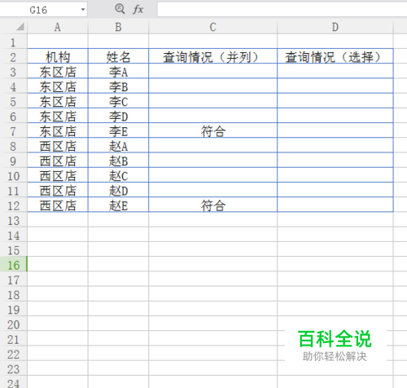Click the header cell 查询情况（并列）
The width and height of the screenshot is (407, 388).
(x=213, y=57)
